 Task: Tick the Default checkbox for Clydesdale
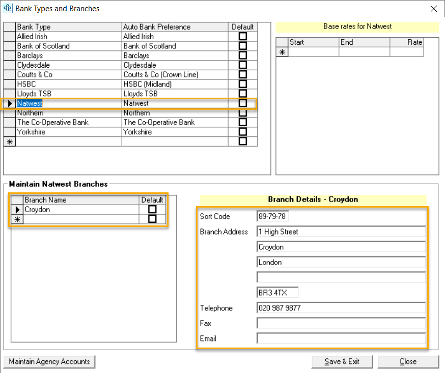(x=243, y=65)
